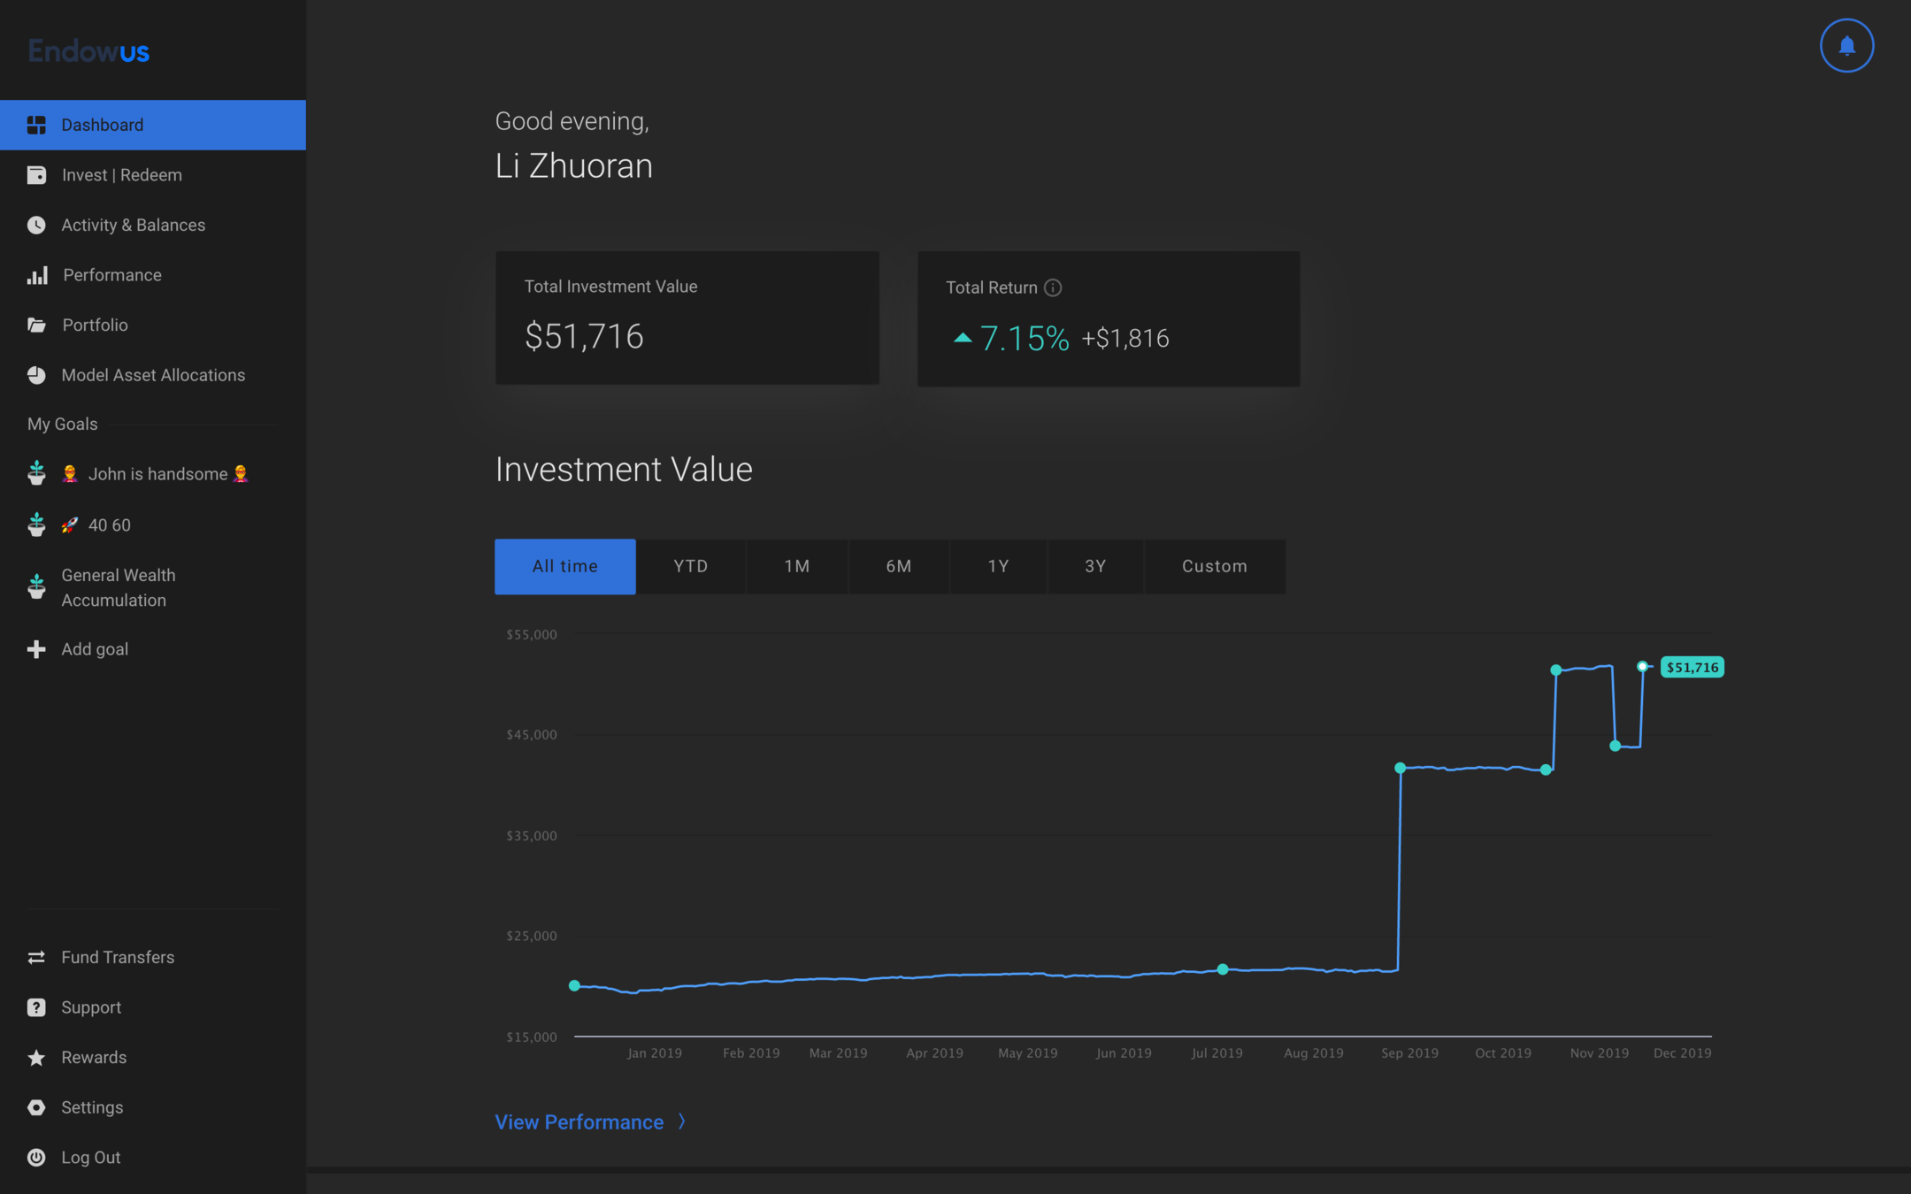Click the $51,716 chart endpoint marker

[x=1642, y=666]
